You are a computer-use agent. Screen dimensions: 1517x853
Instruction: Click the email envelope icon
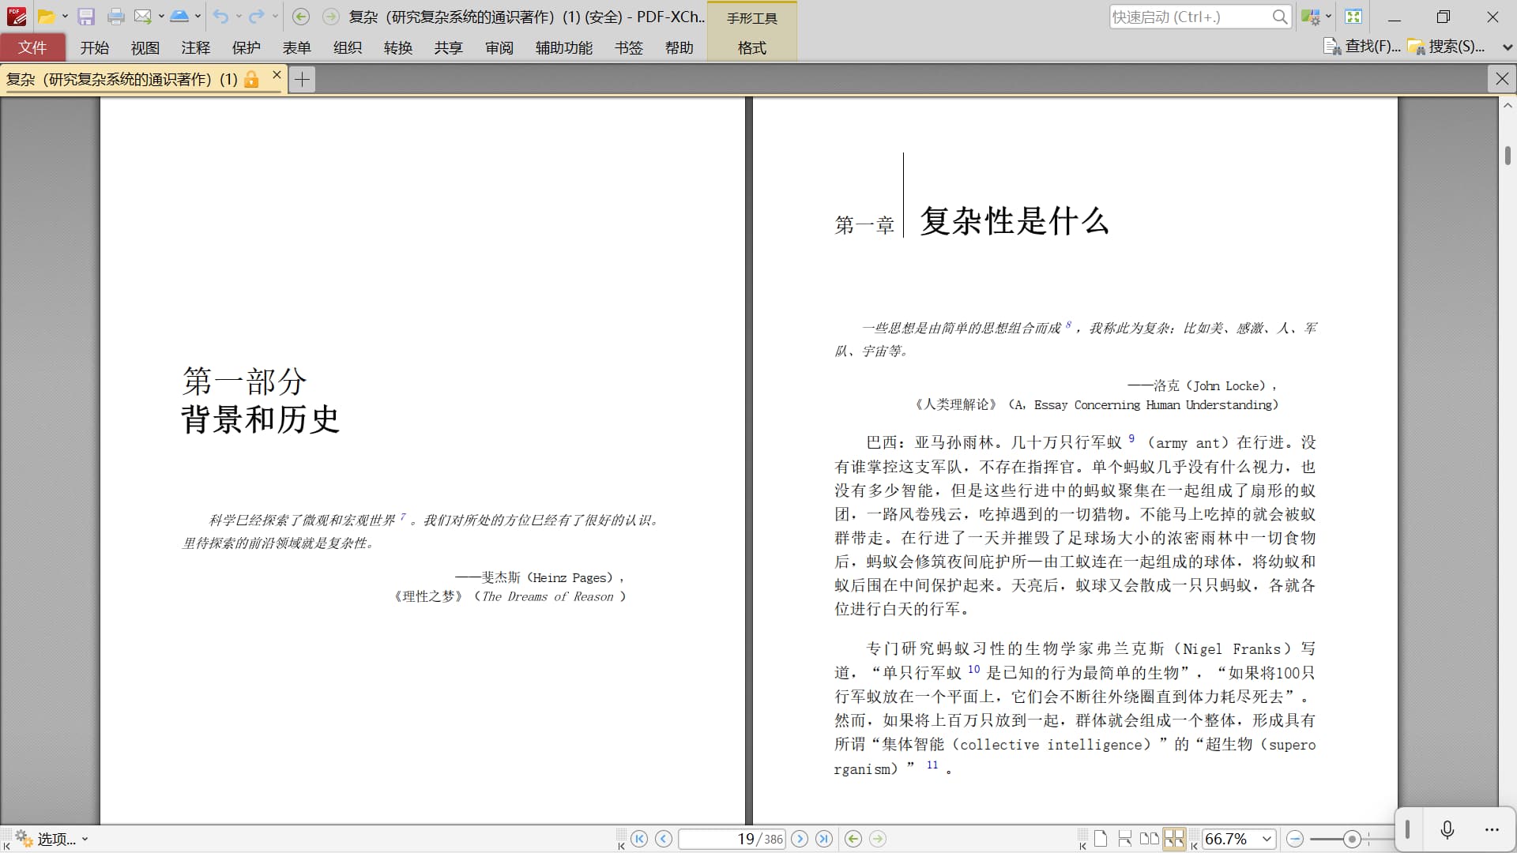click(142, 17)
